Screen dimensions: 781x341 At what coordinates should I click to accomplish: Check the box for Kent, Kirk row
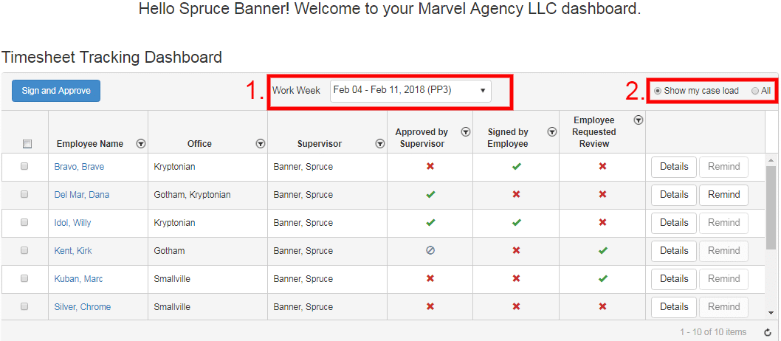coord(24,251)
